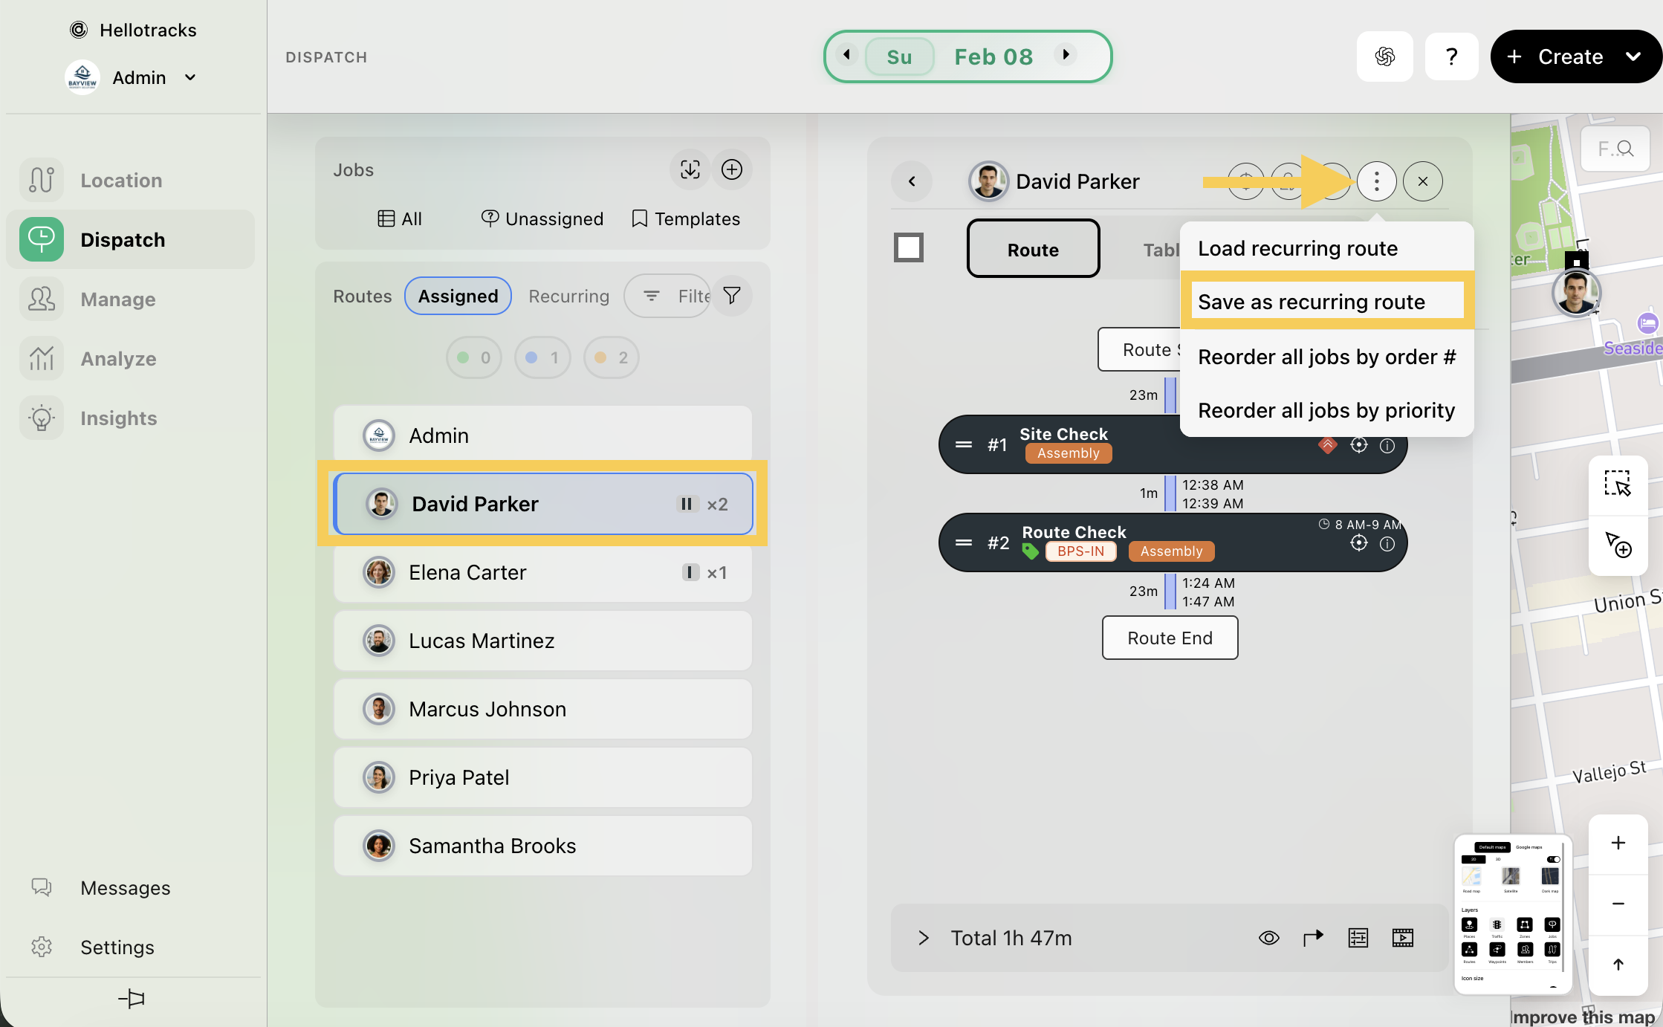Click the Route End button
The width and height of the screenshot is (1663, 1027).
1170,638
